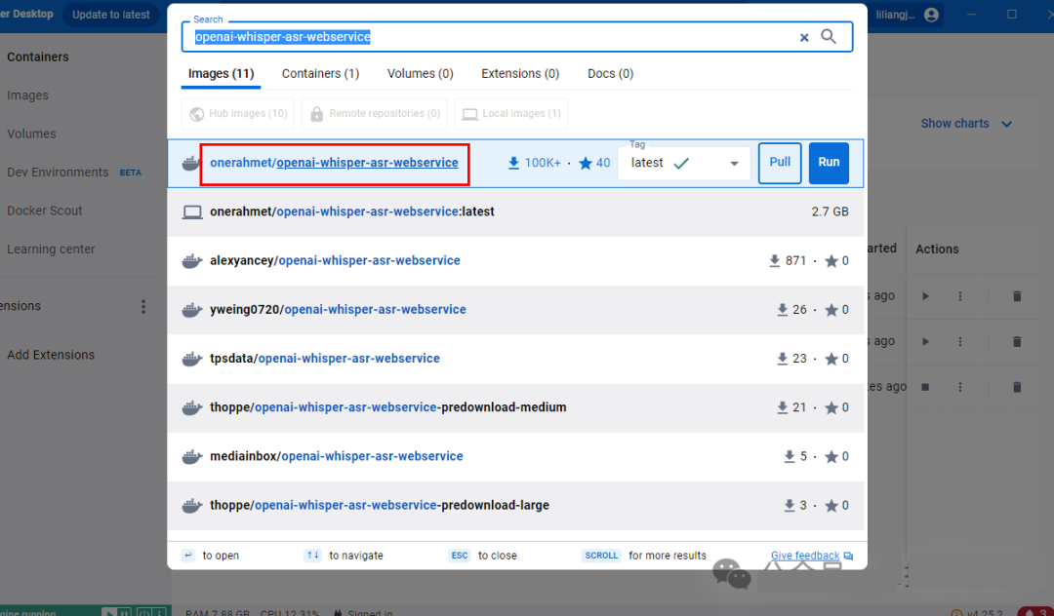This screenshot has height=616, width=1054.
Task: Click Update to latest button
Action: pyautogui.click(x=111, y=15)
